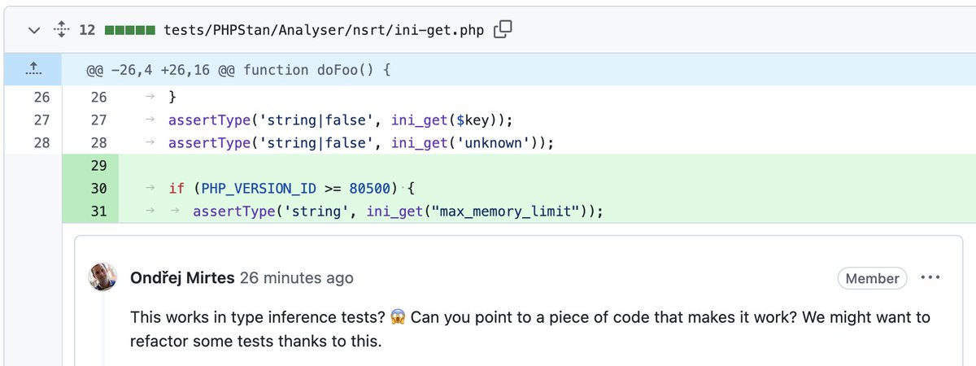The width and height of the screenshot is (976, 366).
Task: Open the tests/PHPStan/Analyser/nsrt/ini-get.php file link
Action: (x=324, y=31)
